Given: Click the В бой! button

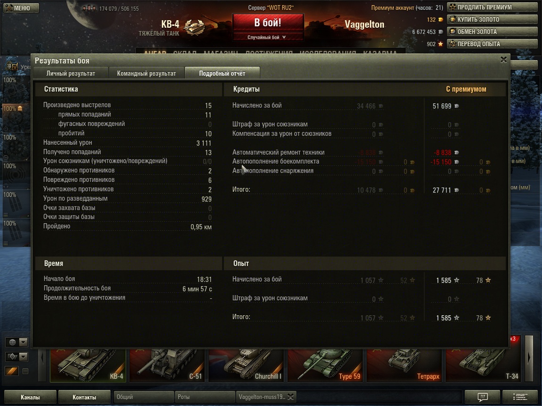Looking at the screenshot, I should coord(268,23).
